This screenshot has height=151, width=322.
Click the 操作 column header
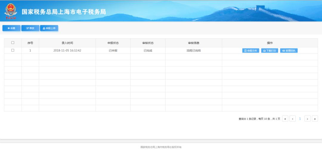pos(270,43)
